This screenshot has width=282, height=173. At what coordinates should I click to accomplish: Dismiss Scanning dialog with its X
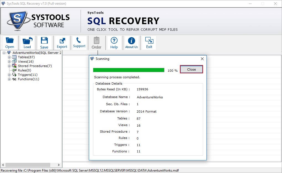pyautogui.click(x=202, y=58)
